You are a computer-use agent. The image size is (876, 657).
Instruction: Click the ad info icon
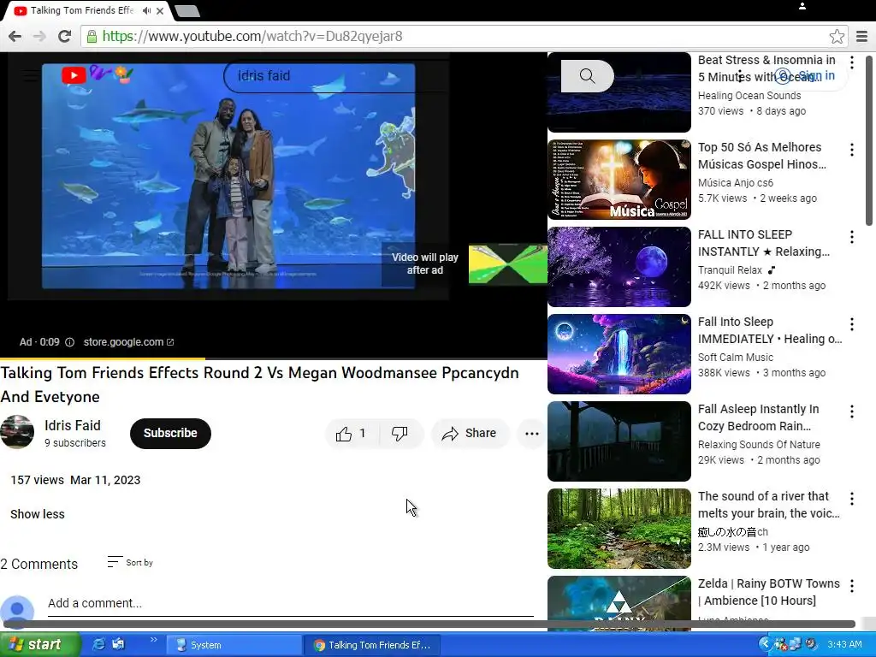(70, 342)
